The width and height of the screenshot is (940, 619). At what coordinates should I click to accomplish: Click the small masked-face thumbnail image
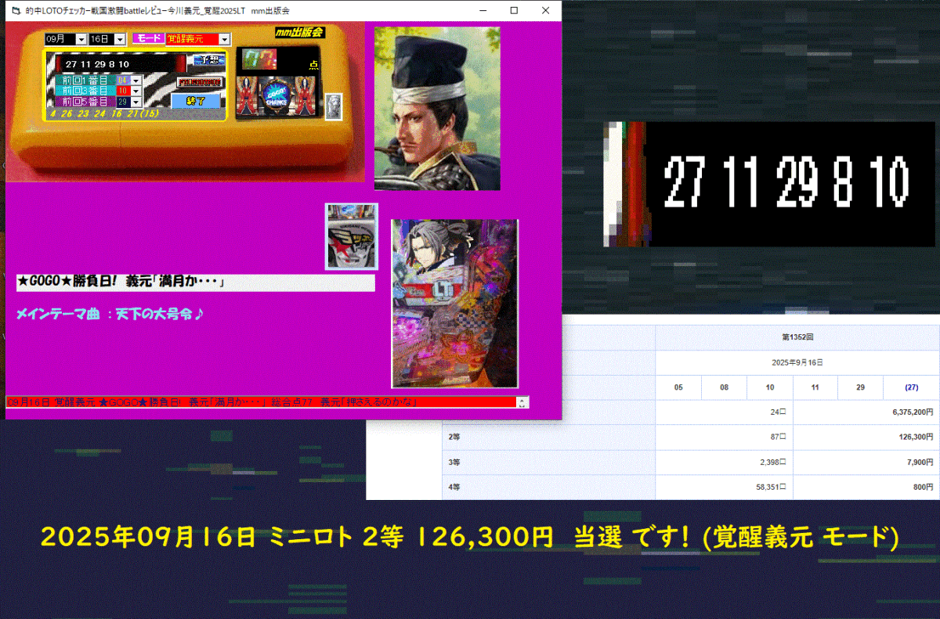[352, 236]
